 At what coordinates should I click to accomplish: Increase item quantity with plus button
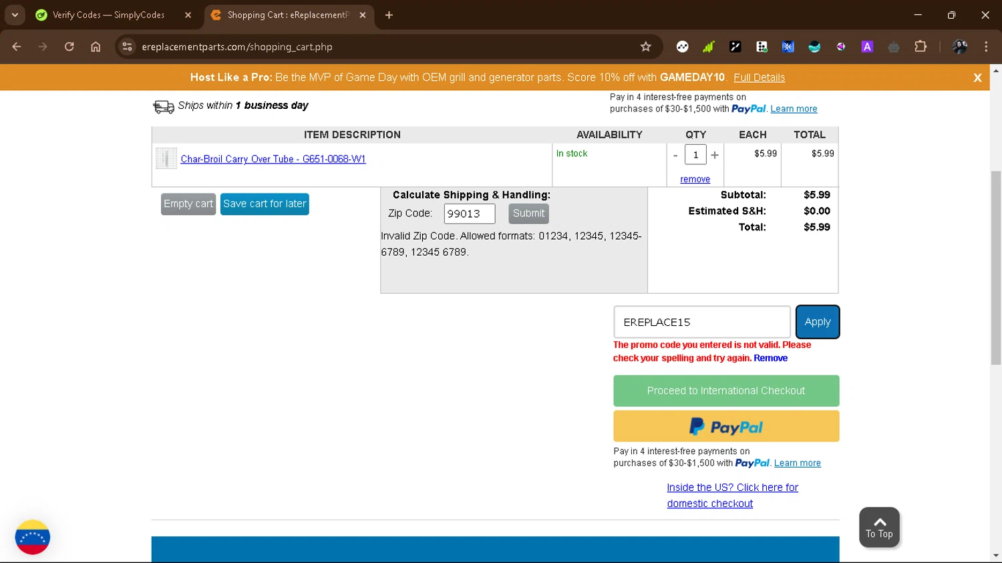coord(715,155)
